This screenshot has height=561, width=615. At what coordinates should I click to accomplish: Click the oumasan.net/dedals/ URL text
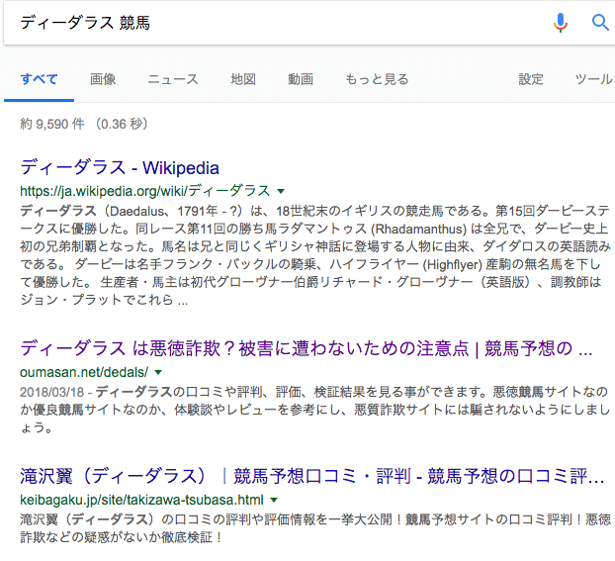coord(84,372)
